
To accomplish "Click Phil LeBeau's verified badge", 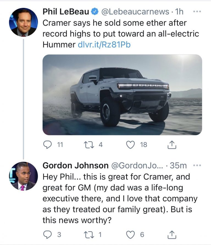I will pos(95,12).
